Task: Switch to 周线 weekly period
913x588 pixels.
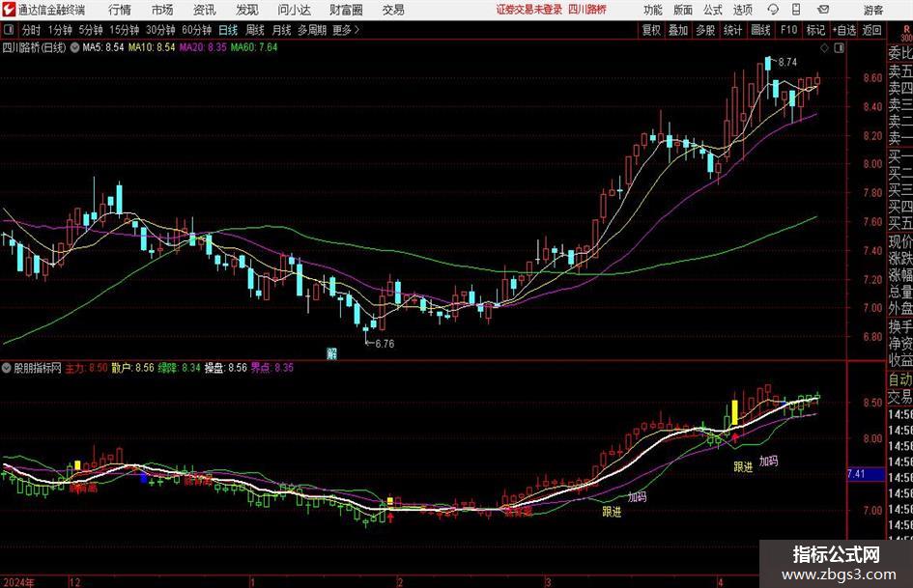Action: pos(255,30)
